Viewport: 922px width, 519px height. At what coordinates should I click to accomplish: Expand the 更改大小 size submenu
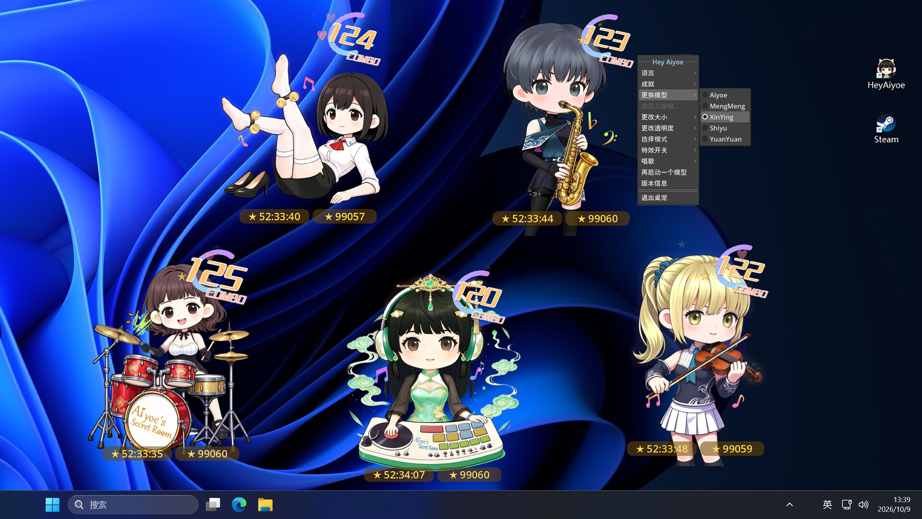[x=668, y=117]
